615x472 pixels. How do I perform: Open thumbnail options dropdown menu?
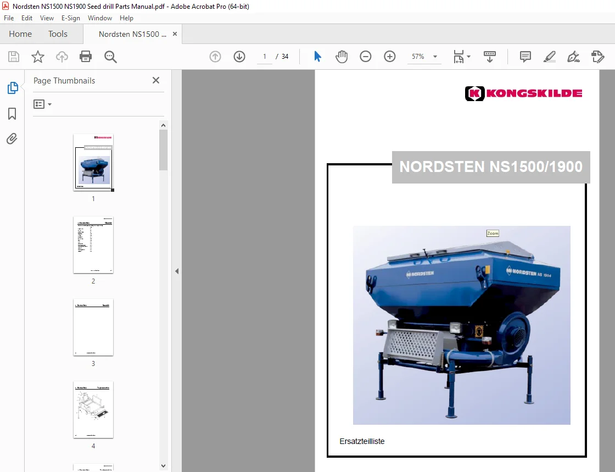[42, 104]
